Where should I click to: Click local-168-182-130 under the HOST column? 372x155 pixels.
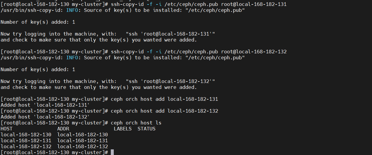point(26,135)
